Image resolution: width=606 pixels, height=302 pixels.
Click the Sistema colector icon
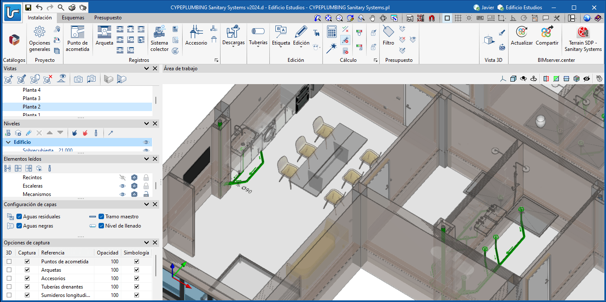coord(159,38)
